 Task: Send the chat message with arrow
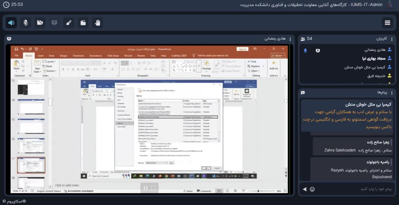click(x=305, y=189)
